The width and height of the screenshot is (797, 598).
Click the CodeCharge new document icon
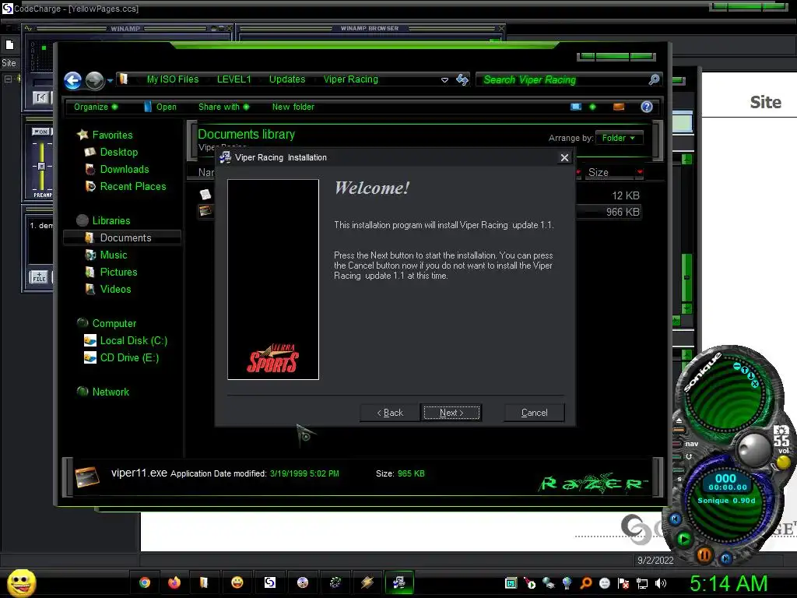pos(9,45)
